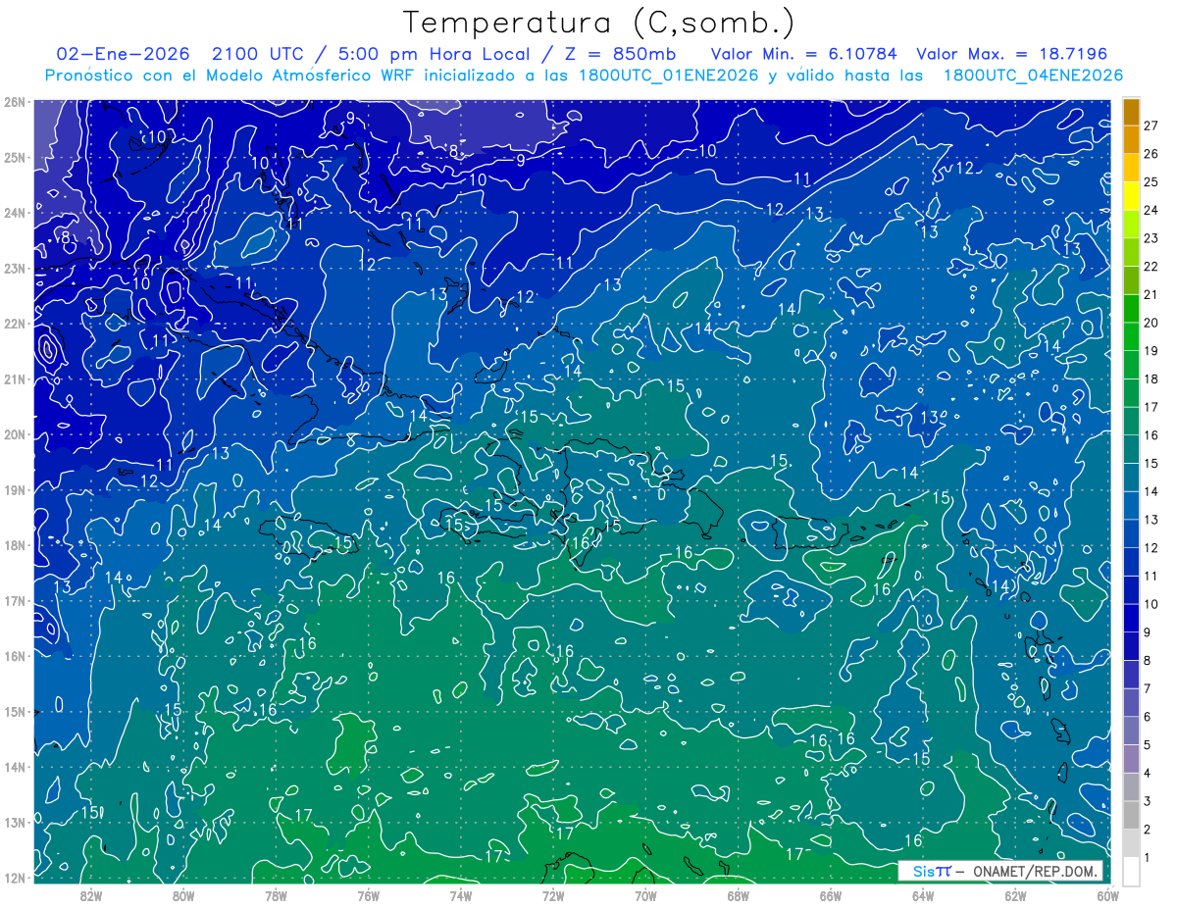Click the "20" color scale label
The width and height of the screenshot is (1177, 909).
tap(1151, 323)
